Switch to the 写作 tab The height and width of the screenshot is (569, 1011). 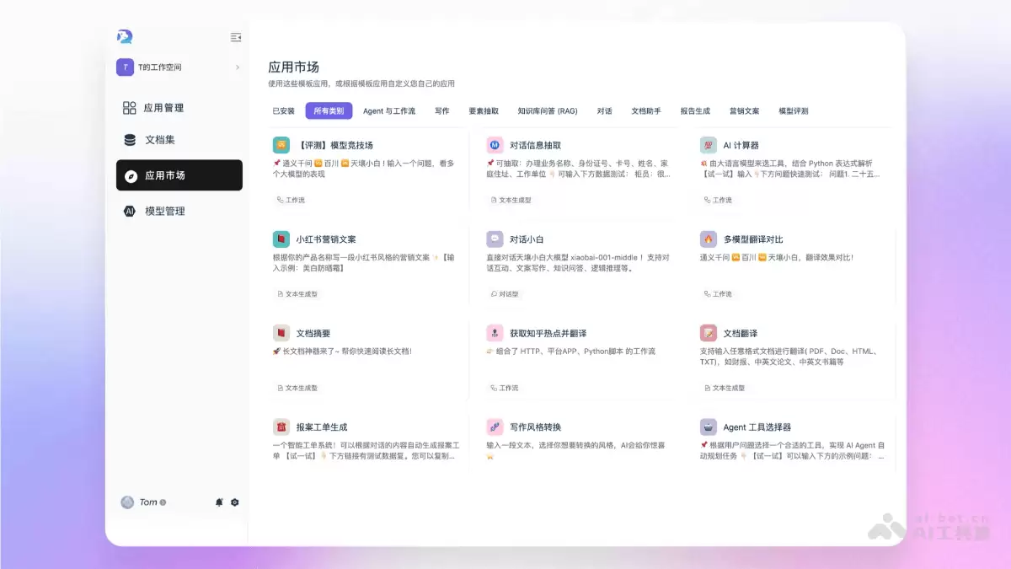click(x=442, y=111)
